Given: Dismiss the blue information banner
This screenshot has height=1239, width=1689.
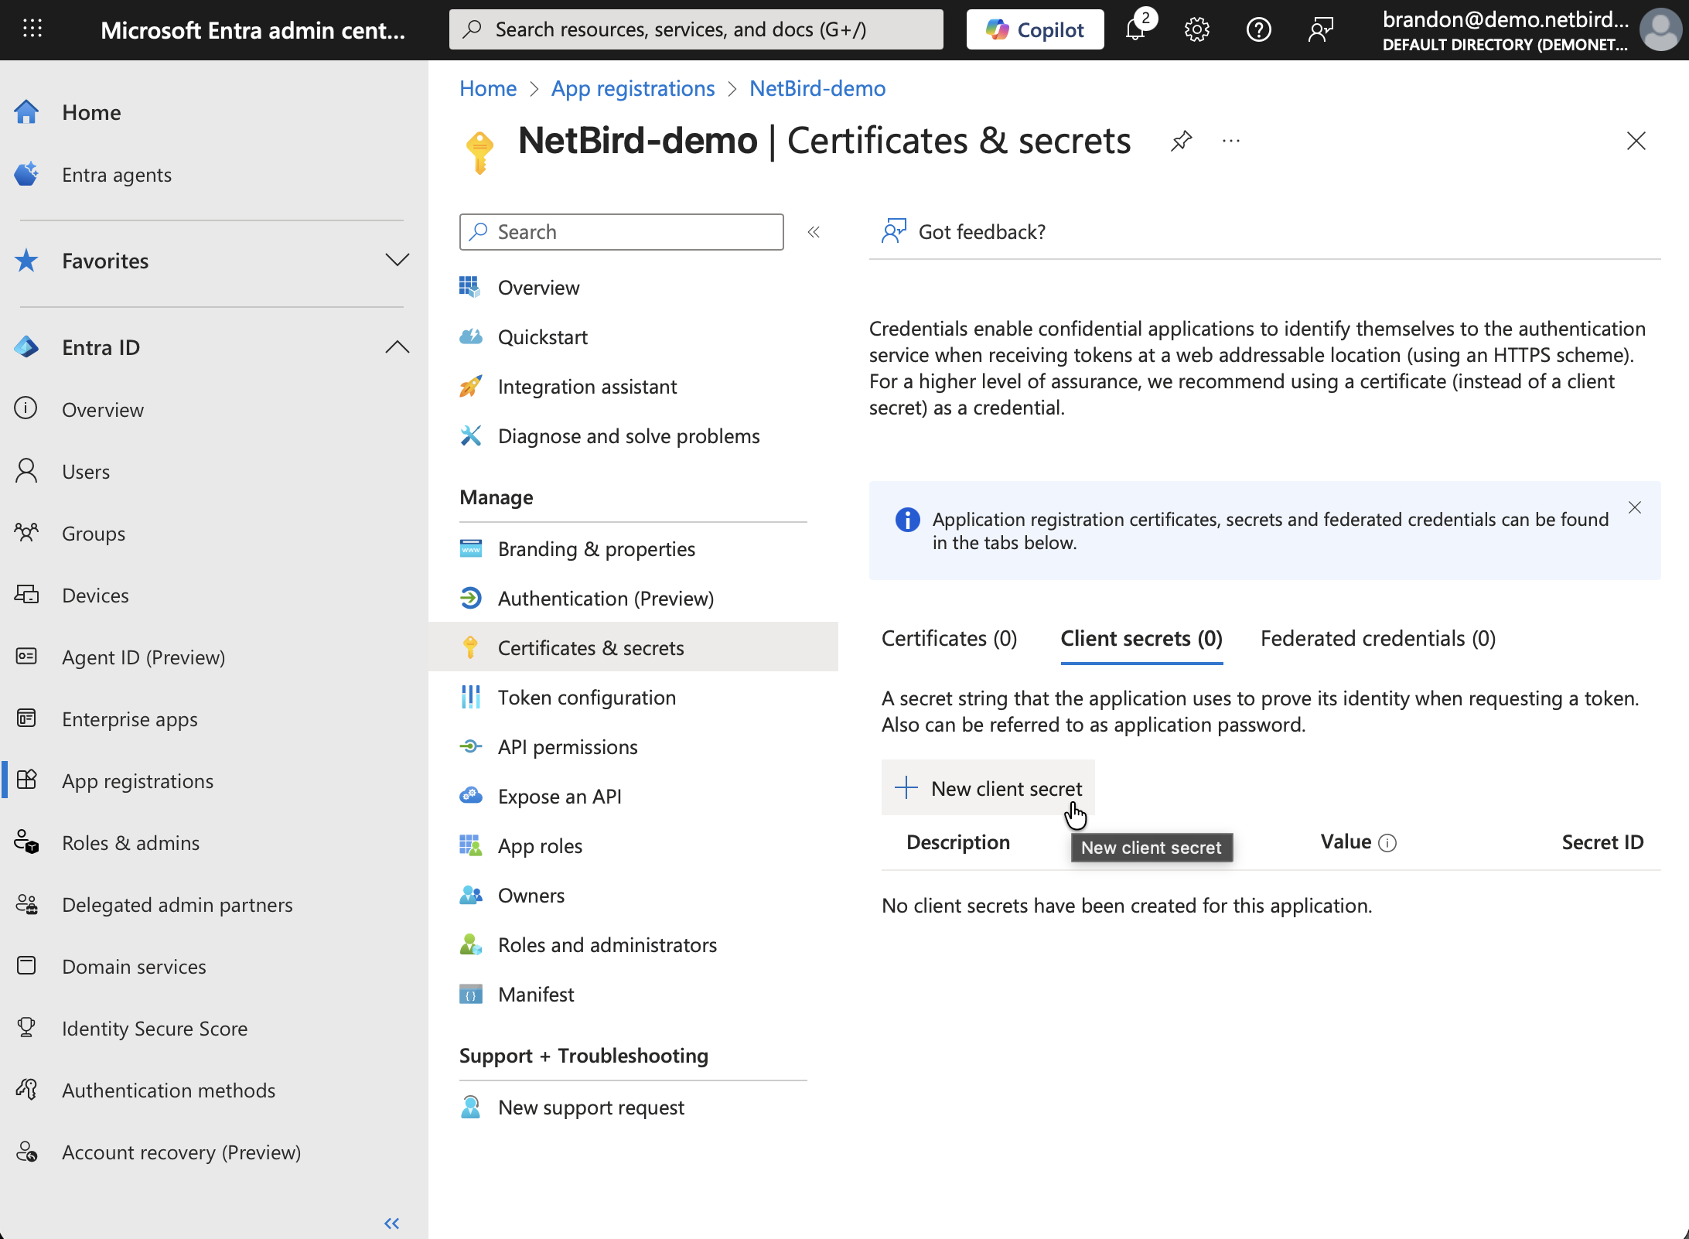Looking at the screenshot, I should click(1634, 507).
